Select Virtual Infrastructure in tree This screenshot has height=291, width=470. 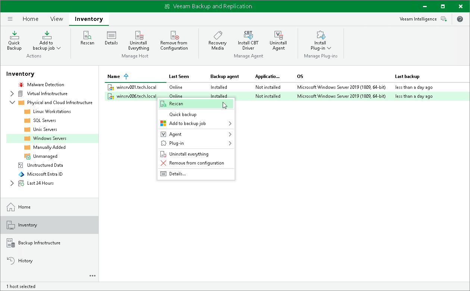click(47, 94)
